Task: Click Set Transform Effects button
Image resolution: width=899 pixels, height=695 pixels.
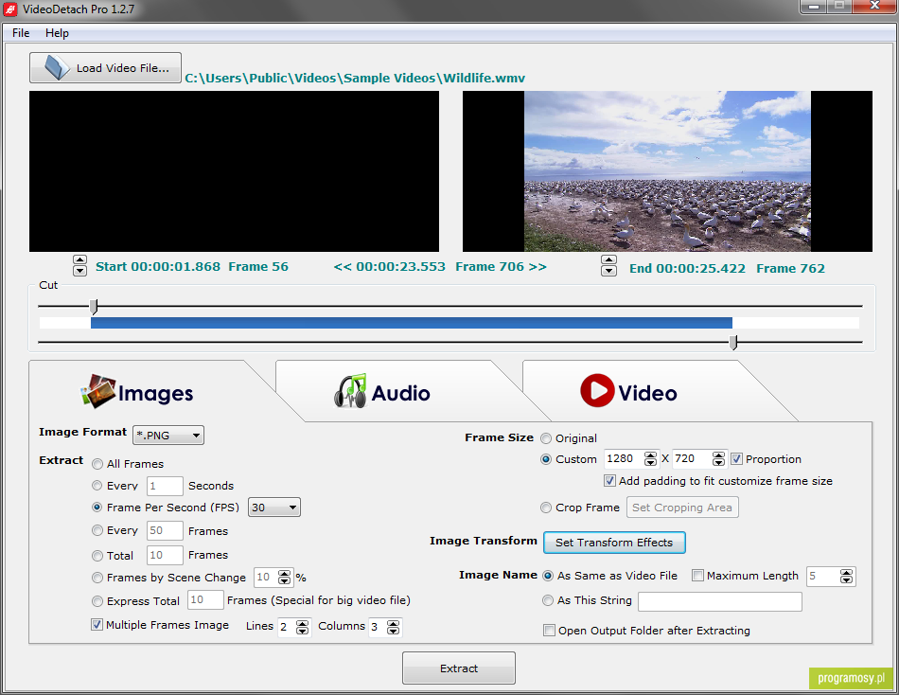Action: pyautogui.click(x=614, y=543)
